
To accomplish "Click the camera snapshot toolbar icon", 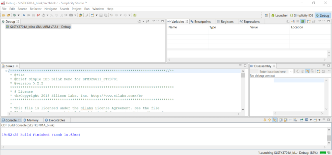I will point(71,15).
